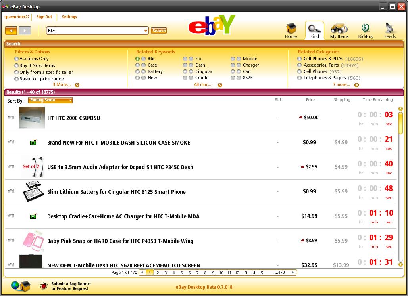Open the Settings link
The width and height of the screenshot is (408, 296).
[69, 17]
